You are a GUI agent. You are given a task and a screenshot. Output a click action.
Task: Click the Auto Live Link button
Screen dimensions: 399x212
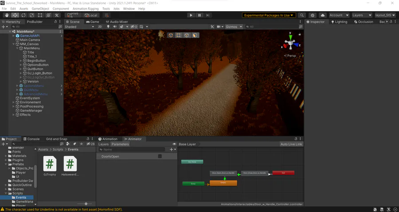291,144
